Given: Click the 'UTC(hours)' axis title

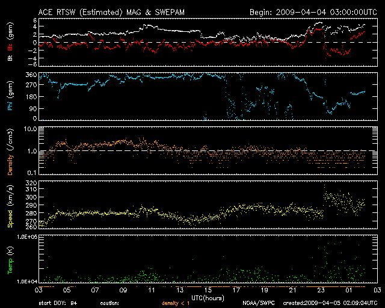Looking at the screenshot, I should point(208,298).
